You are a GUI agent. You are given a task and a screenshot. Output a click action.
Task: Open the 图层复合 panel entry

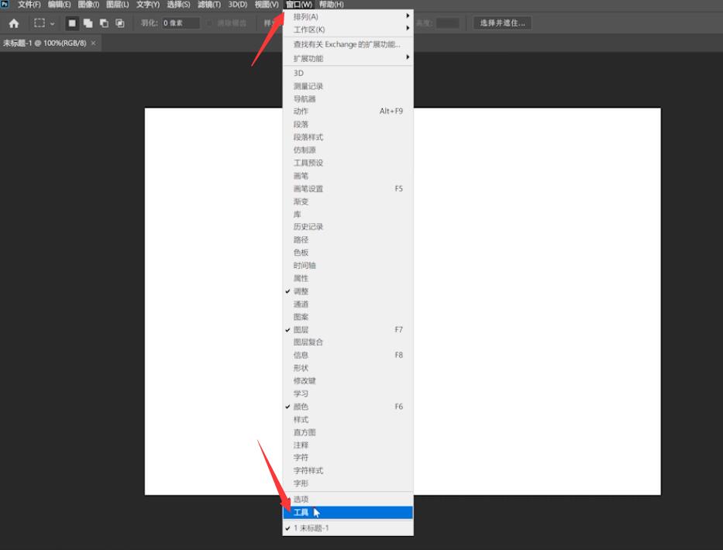point(348,342)
